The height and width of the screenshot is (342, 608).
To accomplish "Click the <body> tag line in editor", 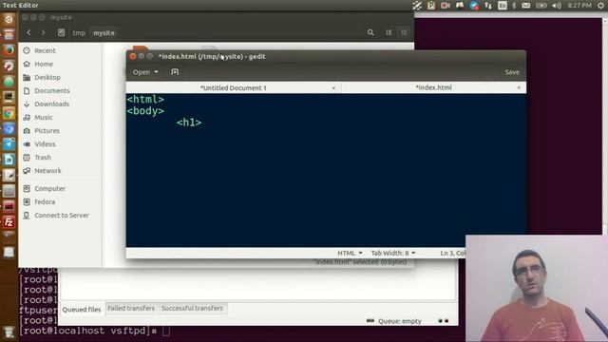I will (x=145, y=111).
